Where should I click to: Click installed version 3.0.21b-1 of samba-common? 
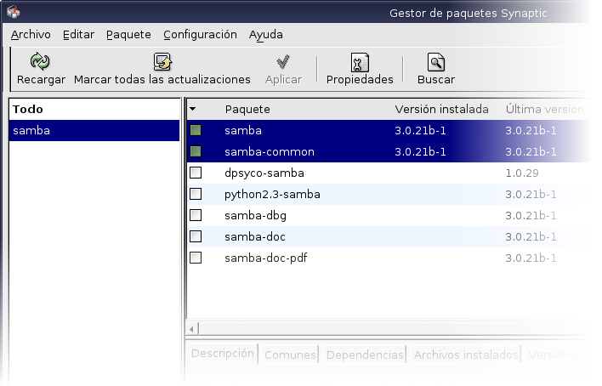pyautogui.click(x=420, y=151)
